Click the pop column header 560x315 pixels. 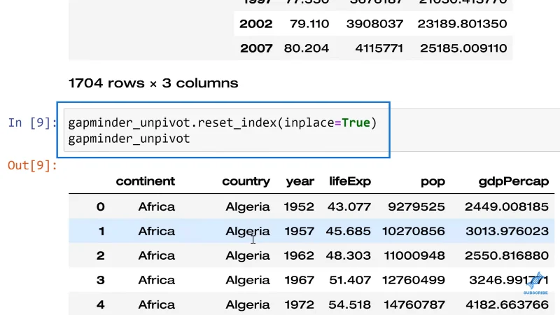coord(433,182)
